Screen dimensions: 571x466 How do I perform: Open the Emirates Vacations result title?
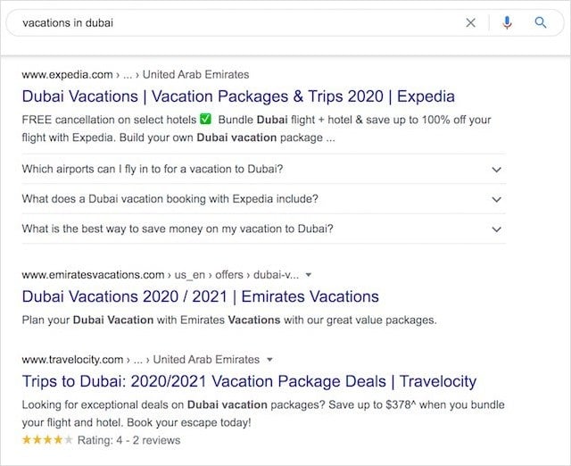click(x=200, y=296)
